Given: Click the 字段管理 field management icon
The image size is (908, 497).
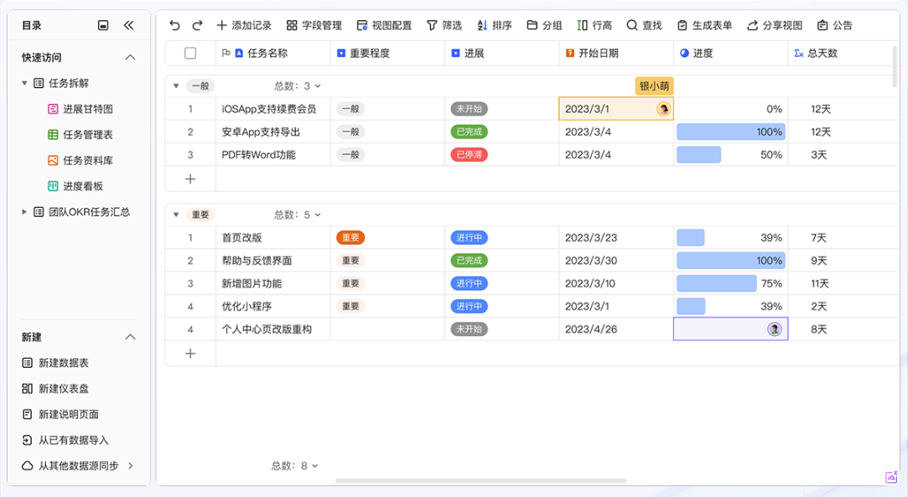Looking at the screenshot, I should [x=292, y=25].
